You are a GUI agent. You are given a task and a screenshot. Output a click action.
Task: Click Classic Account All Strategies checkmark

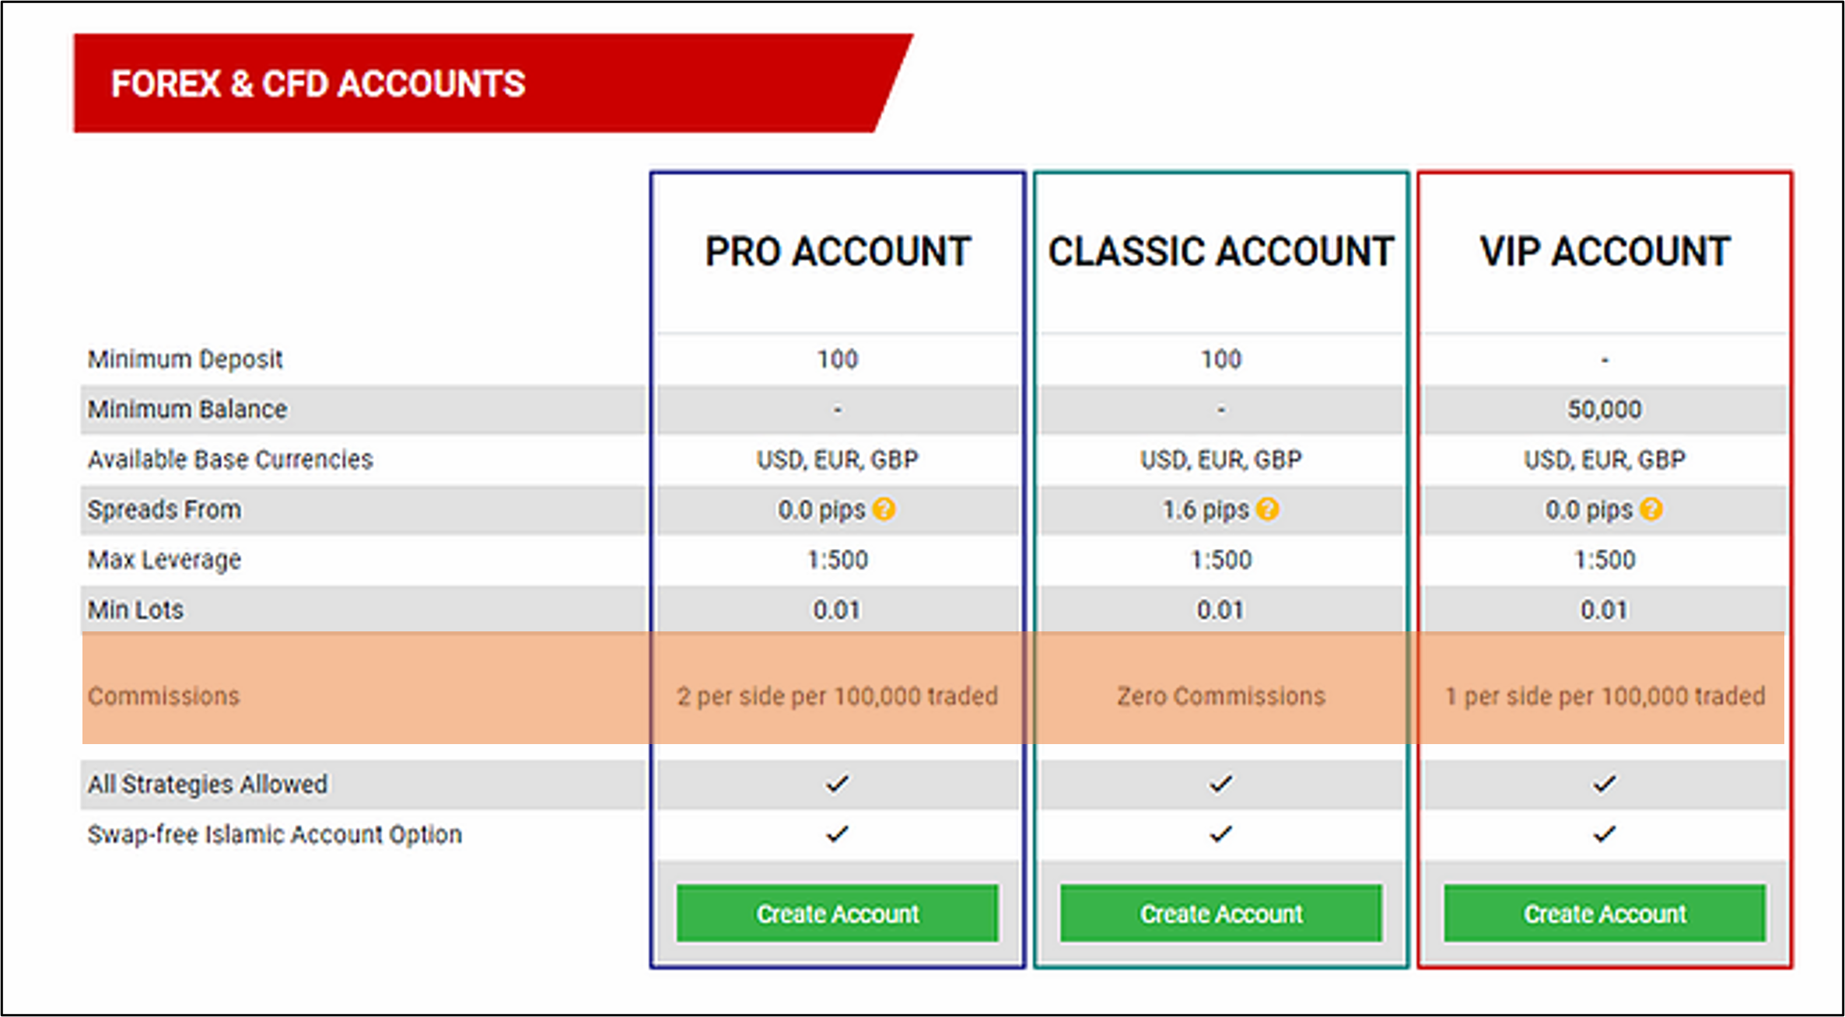click(x=1220, y=784)
